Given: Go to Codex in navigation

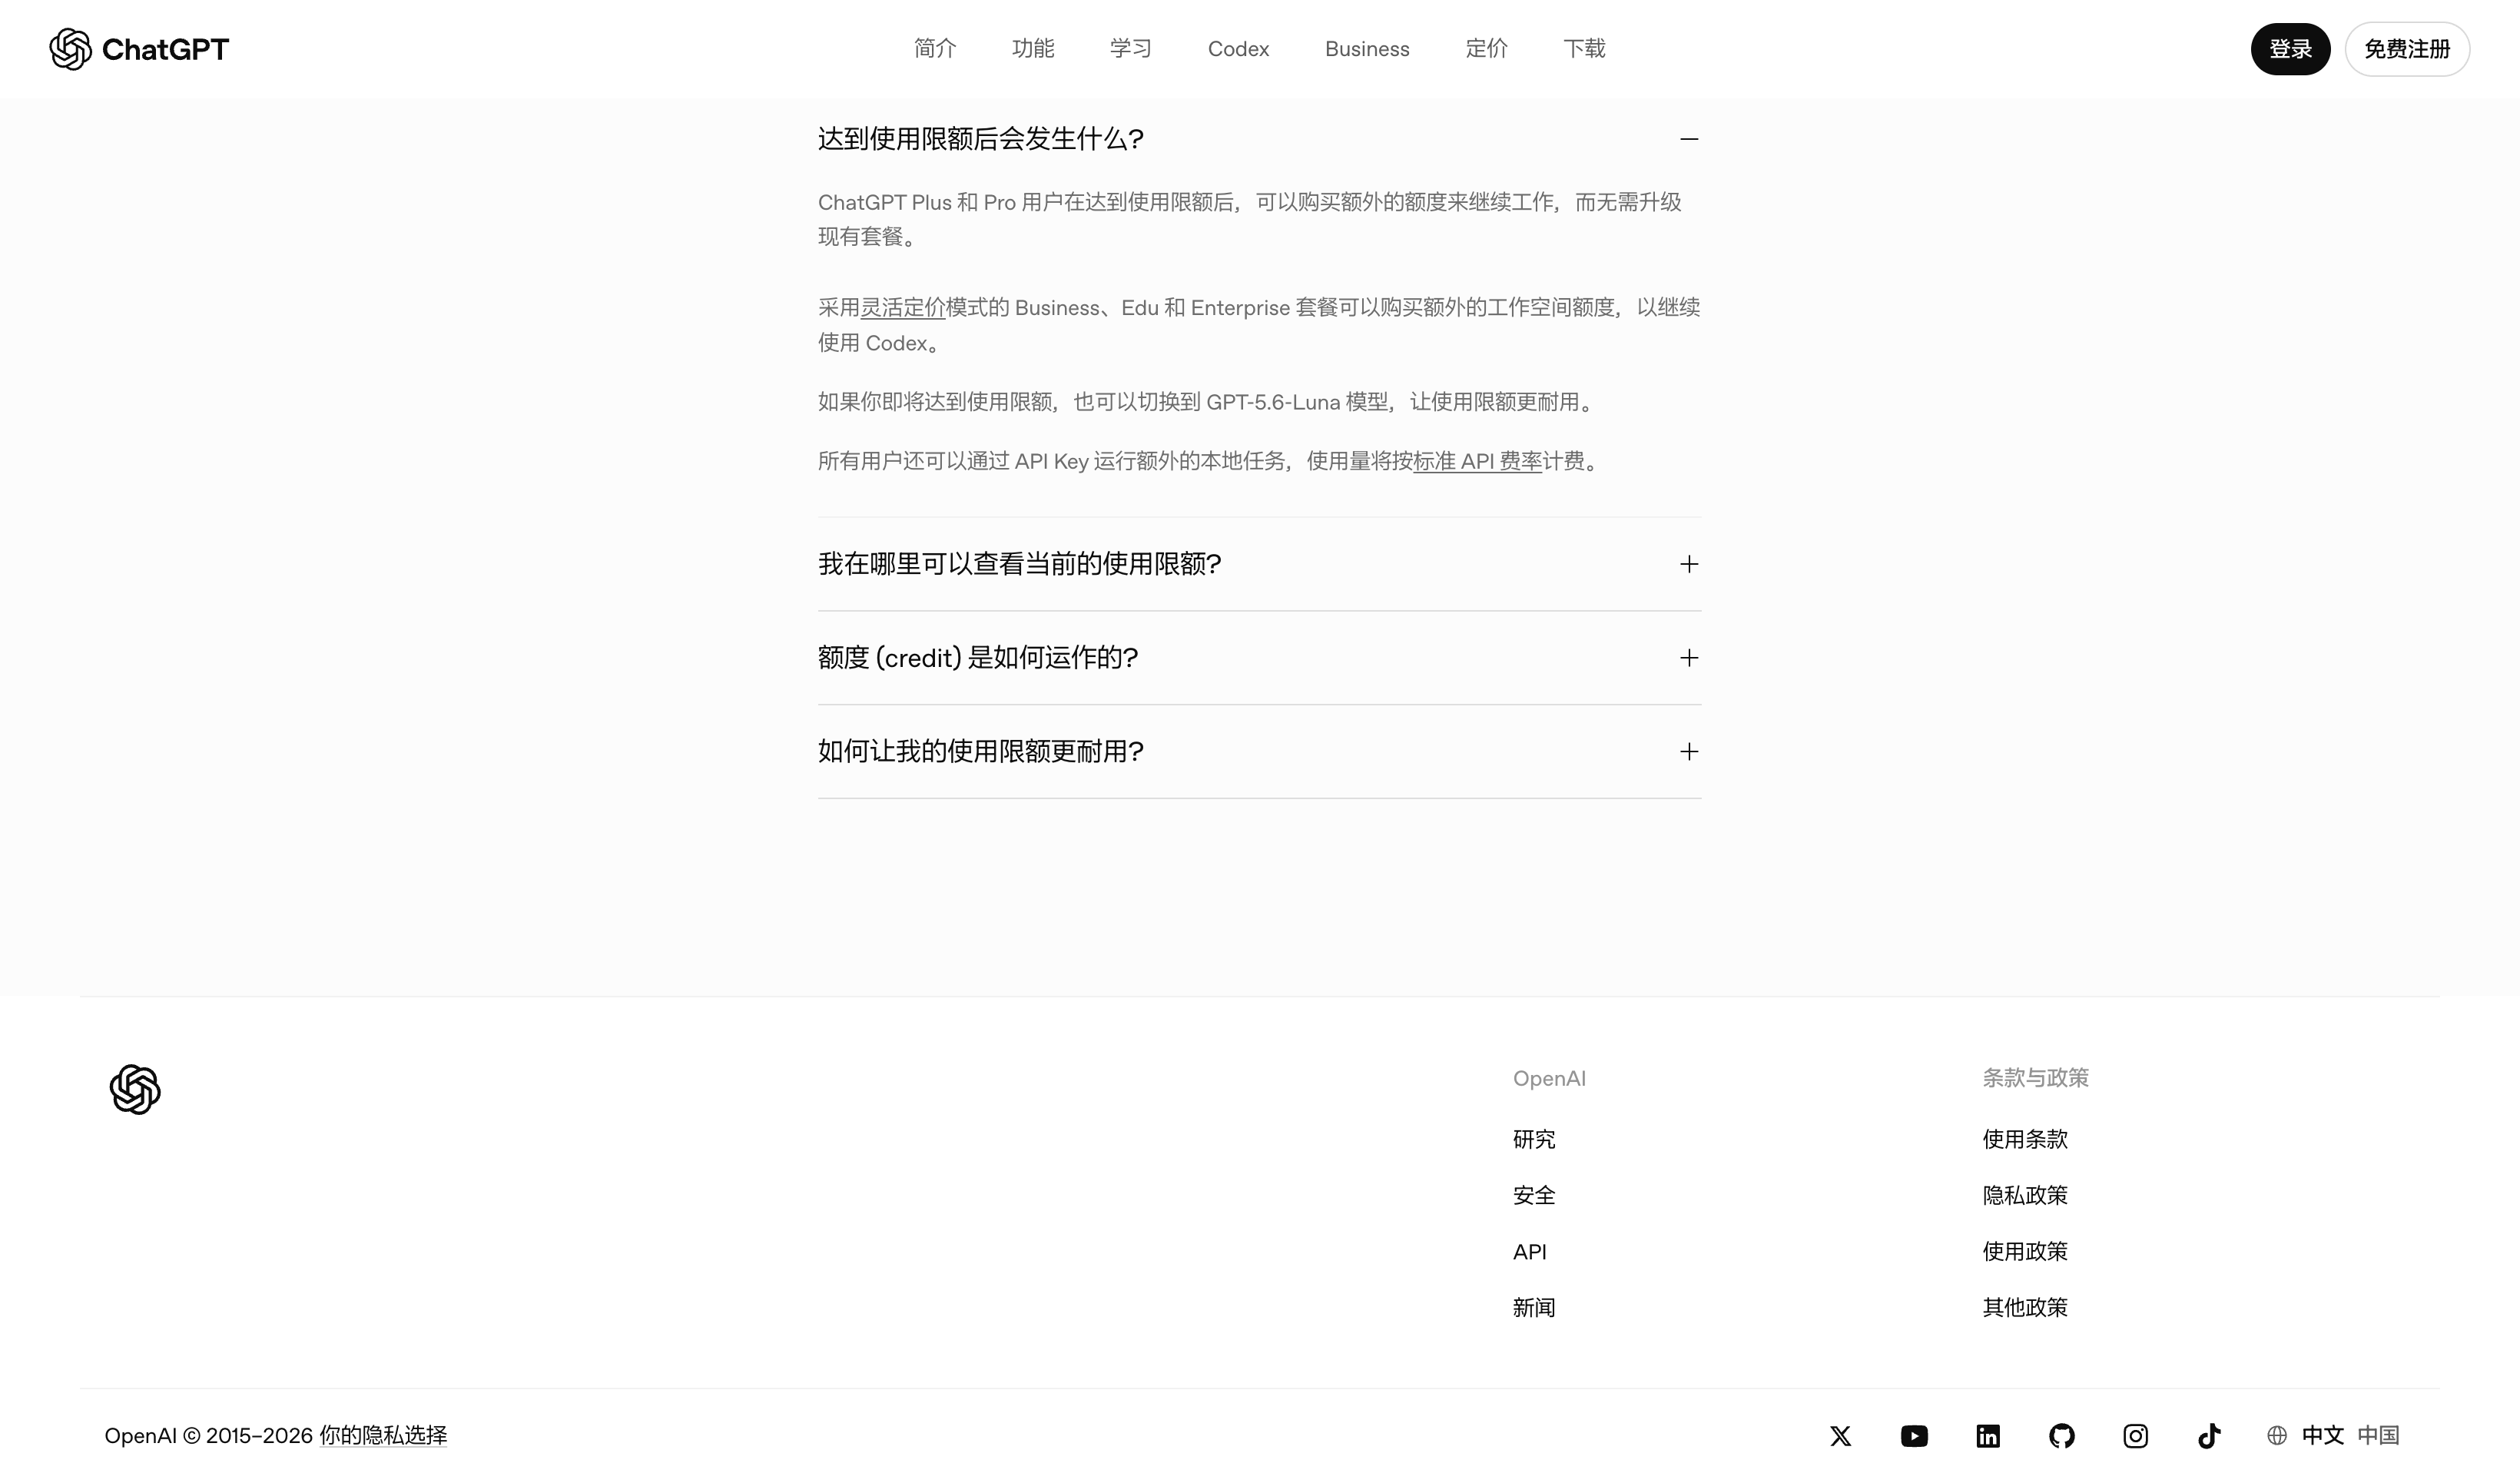Looking at the screenshot, I should pos(1238,49).
